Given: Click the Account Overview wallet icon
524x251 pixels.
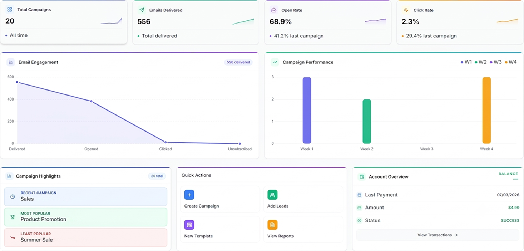Looking at the screenshot, I should tap(361, 176).
